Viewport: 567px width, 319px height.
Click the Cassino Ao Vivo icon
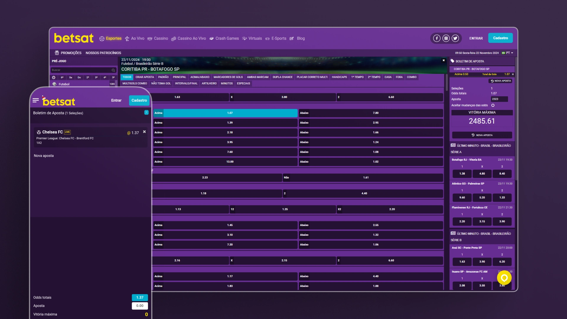(174, 39)
